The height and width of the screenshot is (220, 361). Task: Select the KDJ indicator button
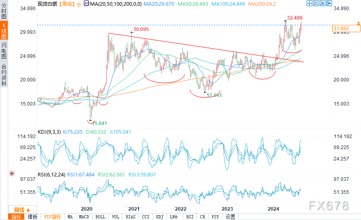[x=160, y=217]
